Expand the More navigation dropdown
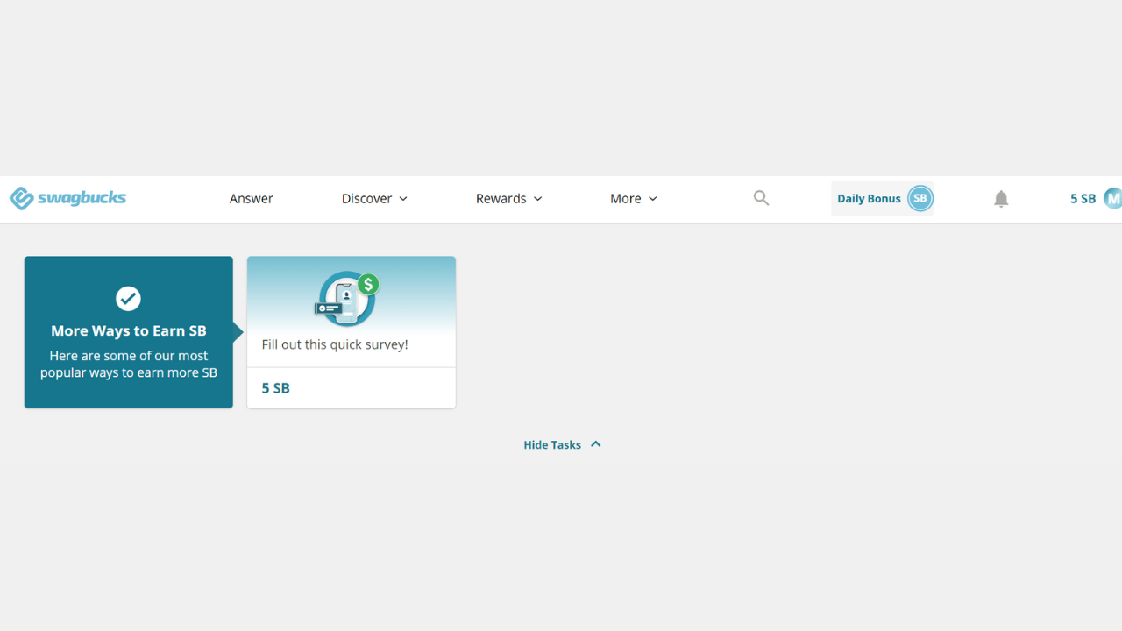This screenshot has width=1122, height=631. pyautogui.click(x=633, y=198)
